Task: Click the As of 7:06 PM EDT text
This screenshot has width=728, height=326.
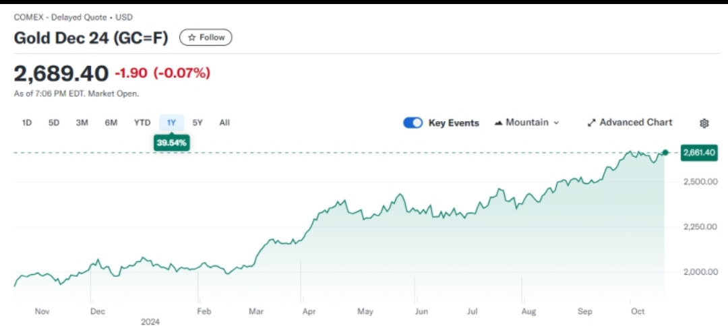Action: 76,94
